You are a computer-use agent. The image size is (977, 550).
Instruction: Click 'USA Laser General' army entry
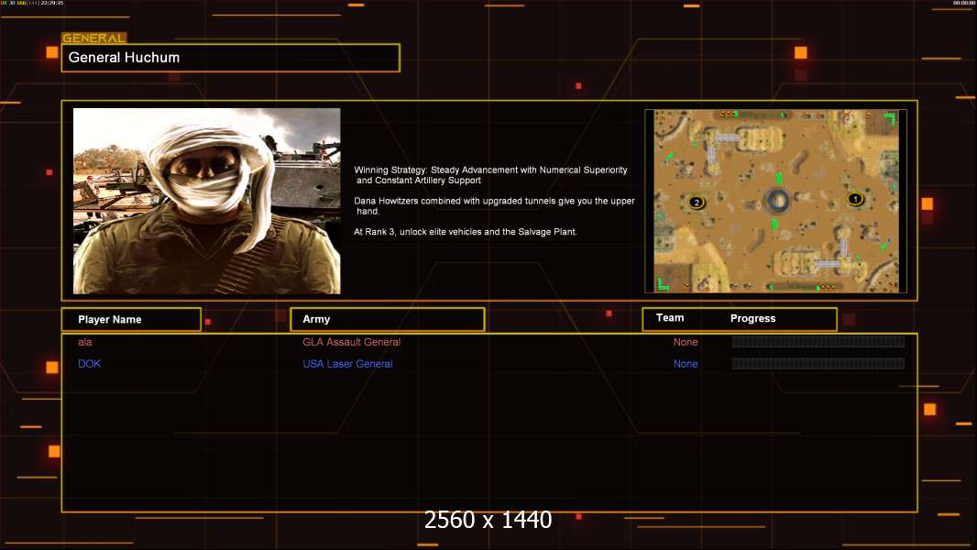tap(347, 364)
